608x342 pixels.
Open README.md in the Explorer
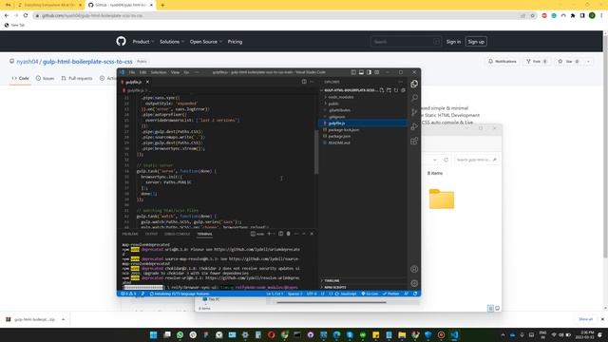(339, 142)
